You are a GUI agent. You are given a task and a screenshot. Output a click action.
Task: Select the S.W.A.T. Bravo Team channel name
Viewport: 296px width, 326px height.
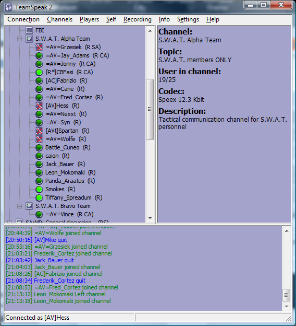click(63, 206)
